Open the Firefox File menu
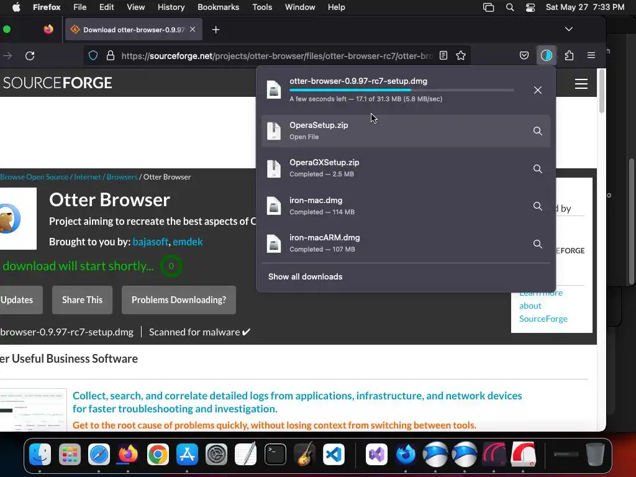Image resolution: width=636 pixels, height=477 pixels. [x=79, y=7]
